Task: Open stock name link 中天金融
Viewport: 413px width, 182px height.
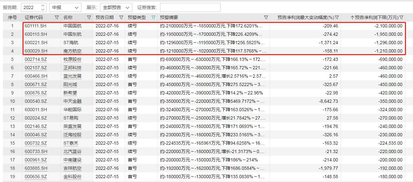Action: (72, 101)
